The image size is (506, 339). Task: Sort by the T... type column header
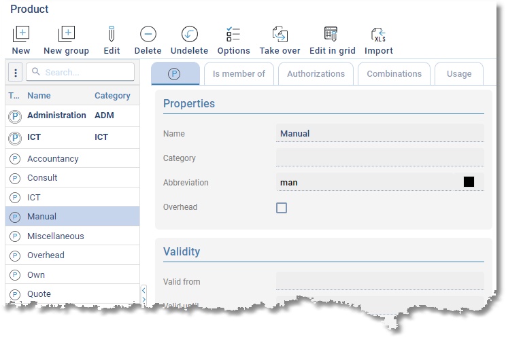(x=14, y=96)
